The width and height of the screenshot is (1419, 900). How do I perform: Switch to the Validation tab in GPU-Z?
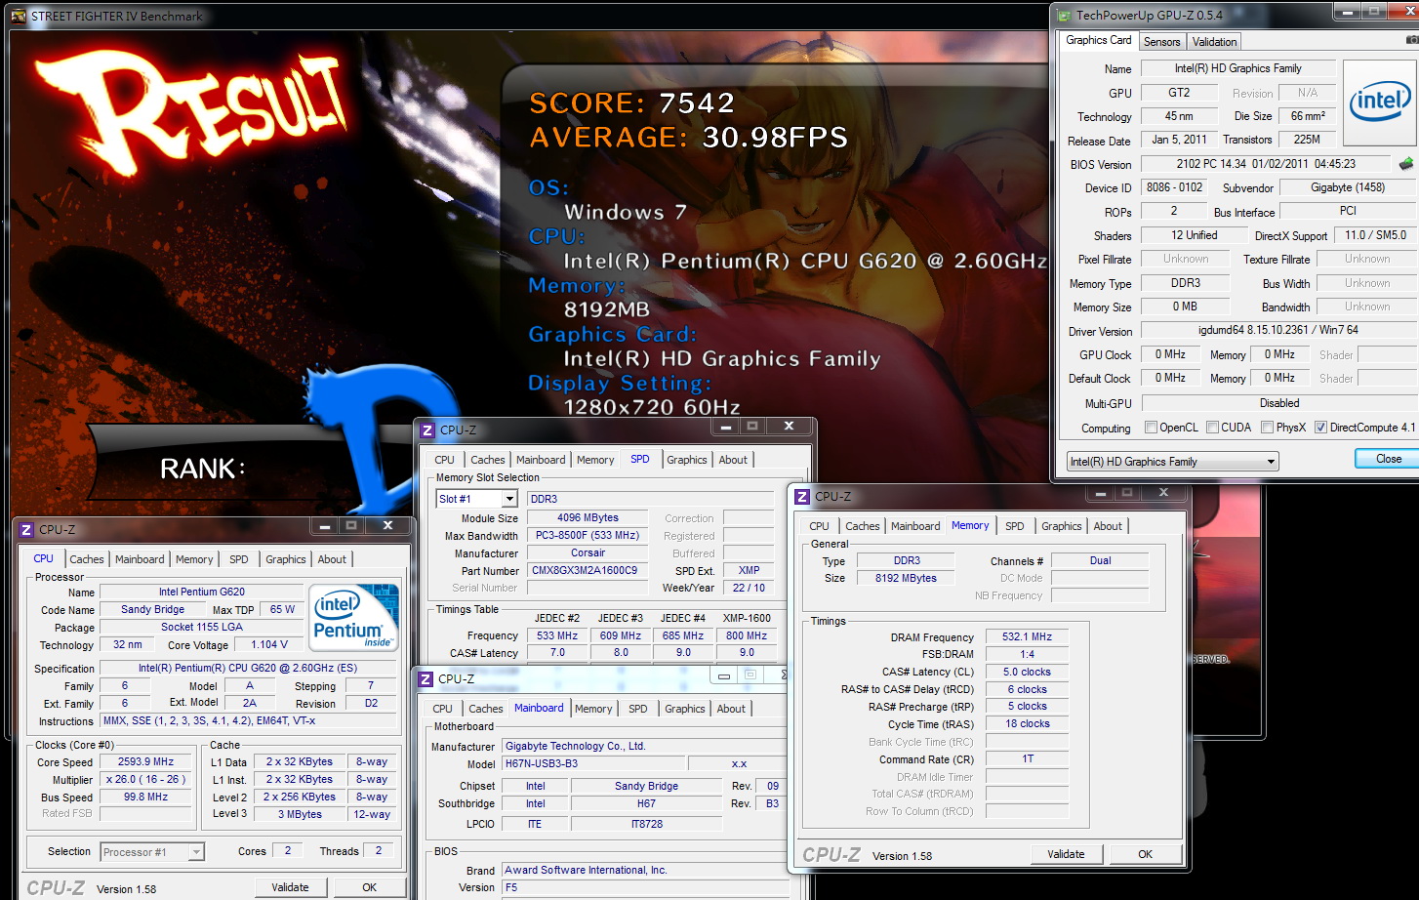point(1214,42)
